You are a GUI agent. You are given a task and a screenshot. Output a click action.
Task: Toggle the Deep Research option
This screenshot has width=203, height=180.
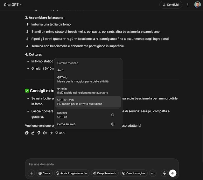(105, 173)
